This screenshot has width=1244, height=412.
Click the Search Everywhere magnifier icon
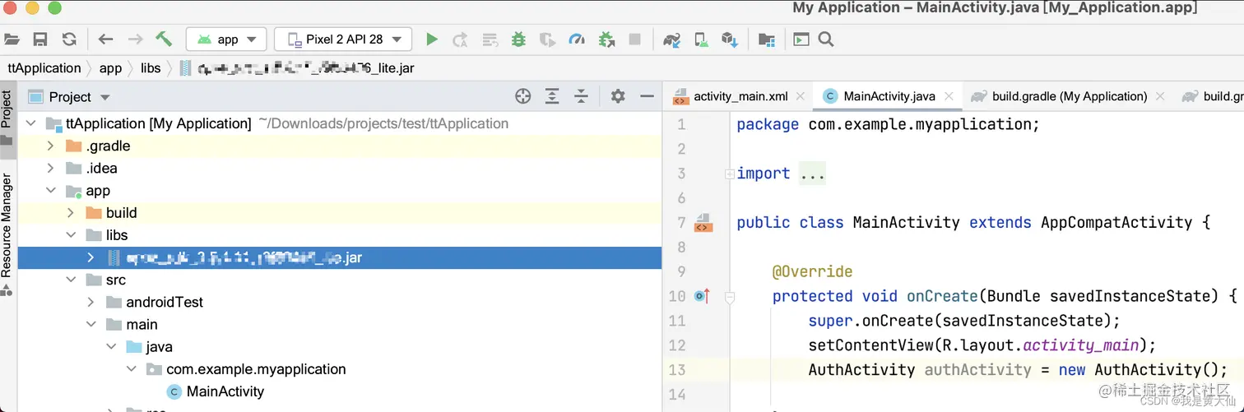pyautogui.click(x=827, y=39)
